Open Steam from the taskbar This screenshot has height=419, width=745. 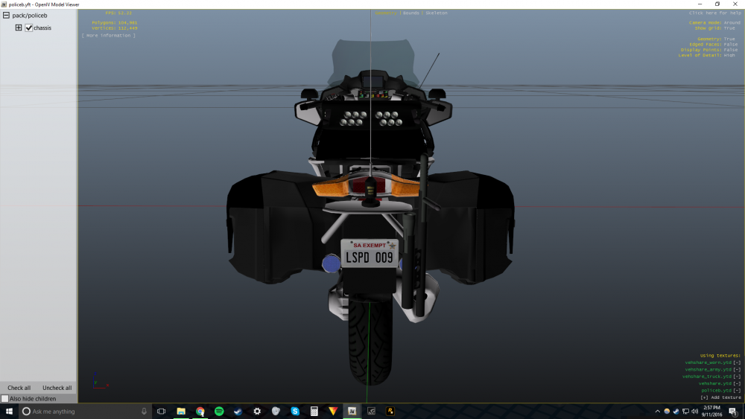click(238, 412)
